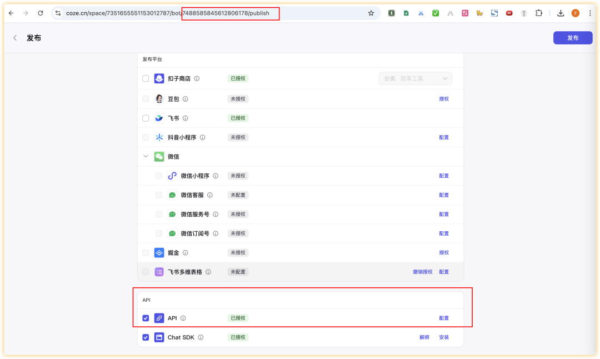Click info icon next to Chat SDK
The image size is (600, 359).
[x=201, y=337]
